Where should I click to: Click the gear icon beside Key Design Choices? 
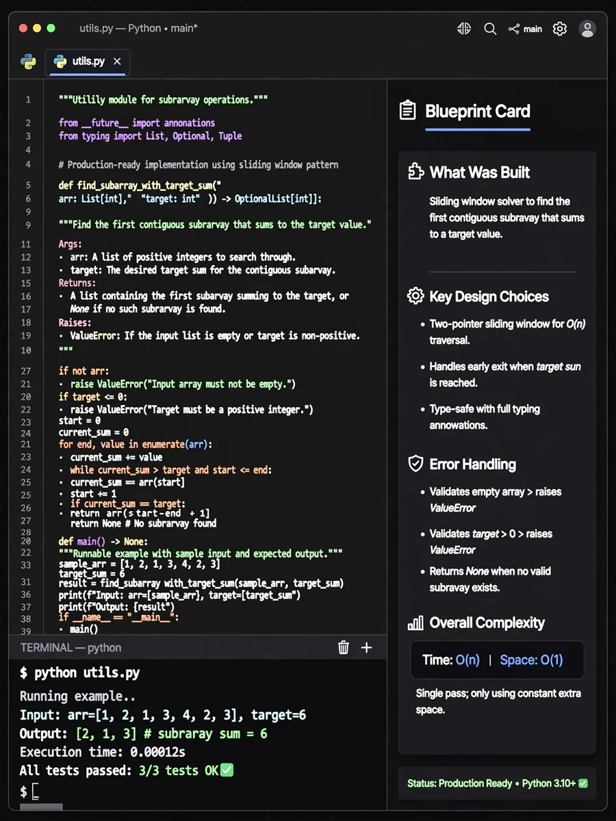tap(415, 296)
